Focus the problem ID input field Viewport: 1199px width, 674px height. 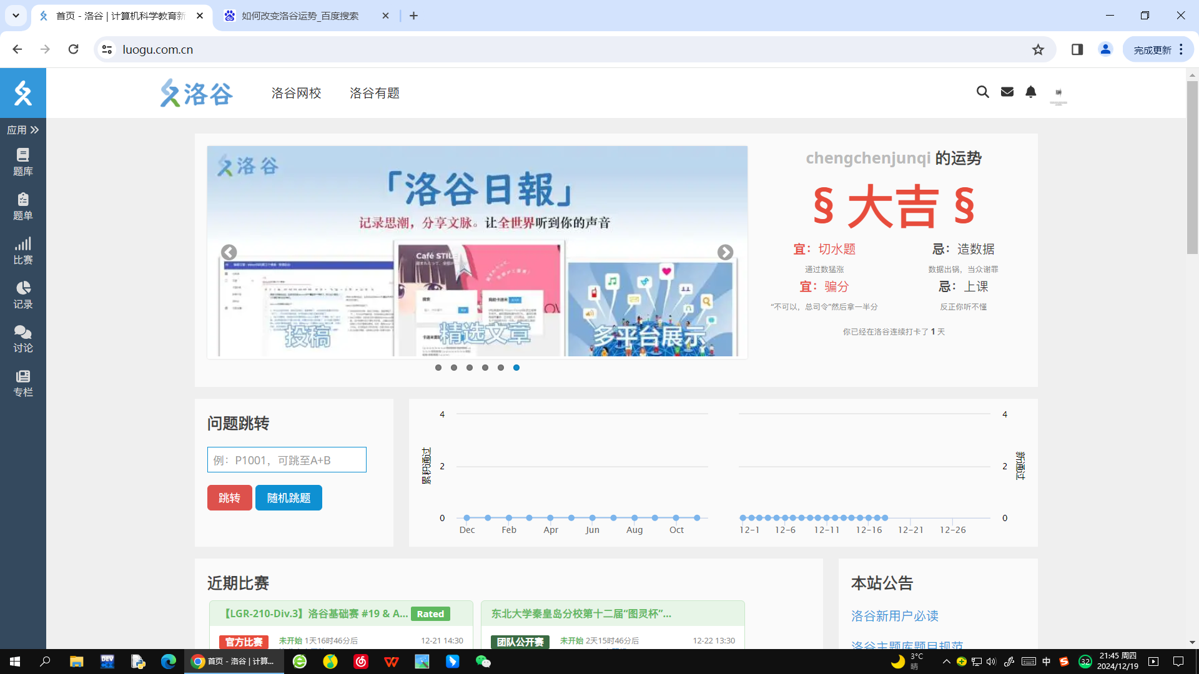pyautogui.click(x=287, y=460)
